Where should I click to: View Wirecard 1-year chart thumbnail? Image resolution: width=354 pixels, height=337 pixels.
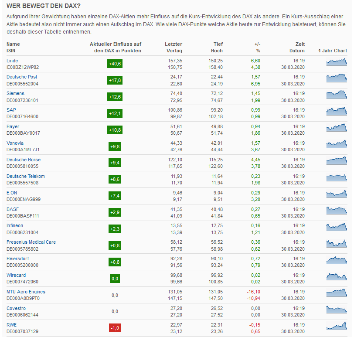tap(337, 277)
